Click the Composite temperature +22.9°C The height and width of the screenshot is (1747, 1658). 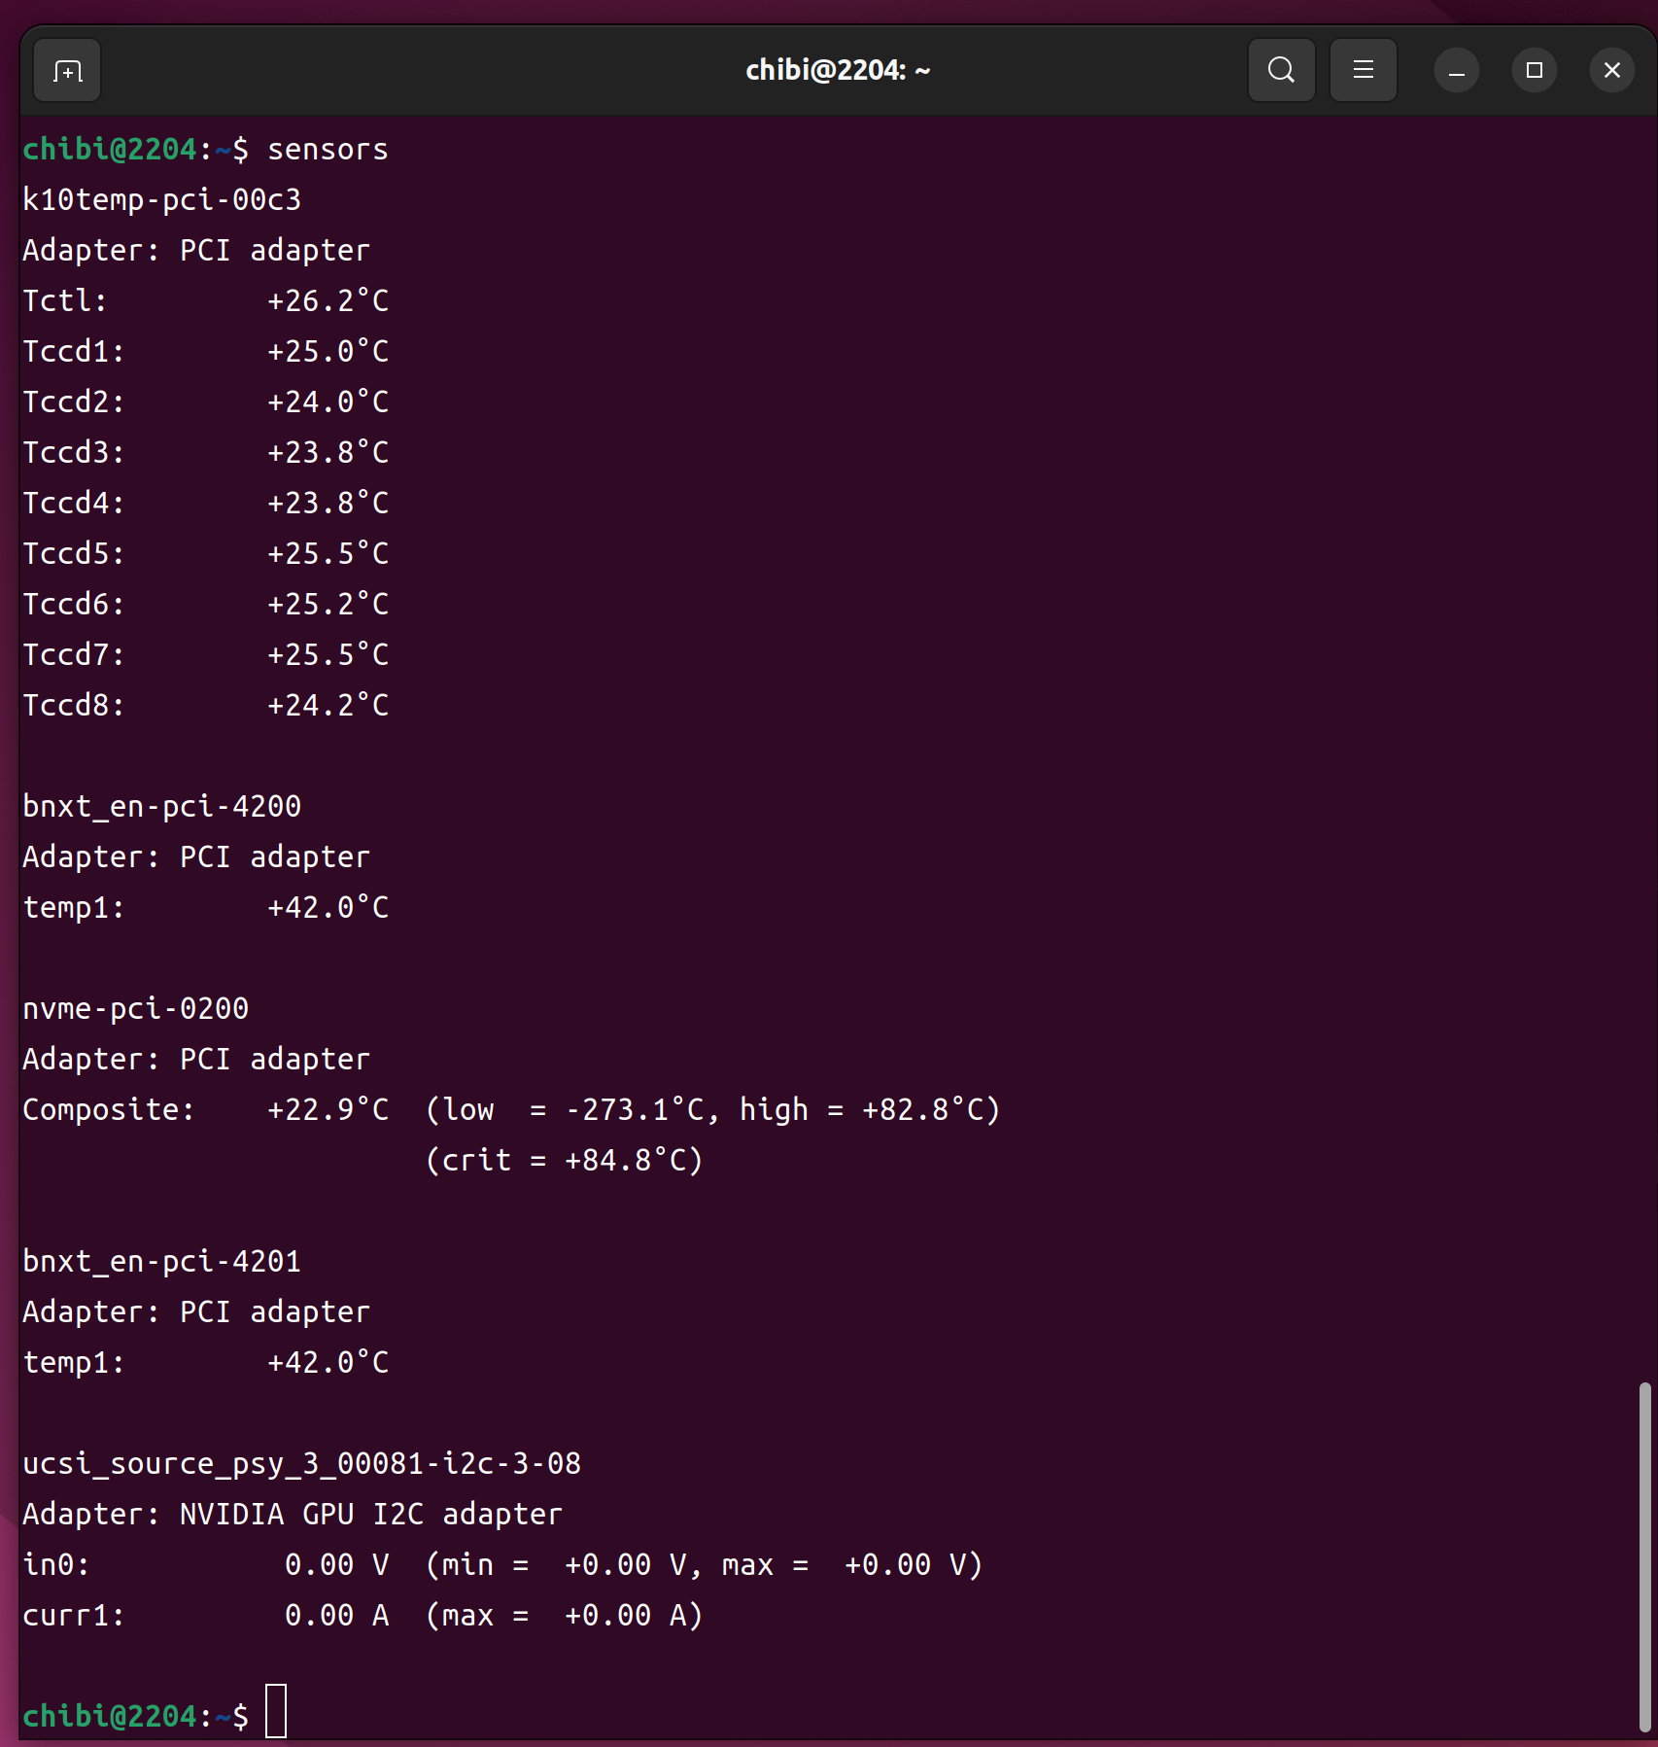pos(328,1110)
